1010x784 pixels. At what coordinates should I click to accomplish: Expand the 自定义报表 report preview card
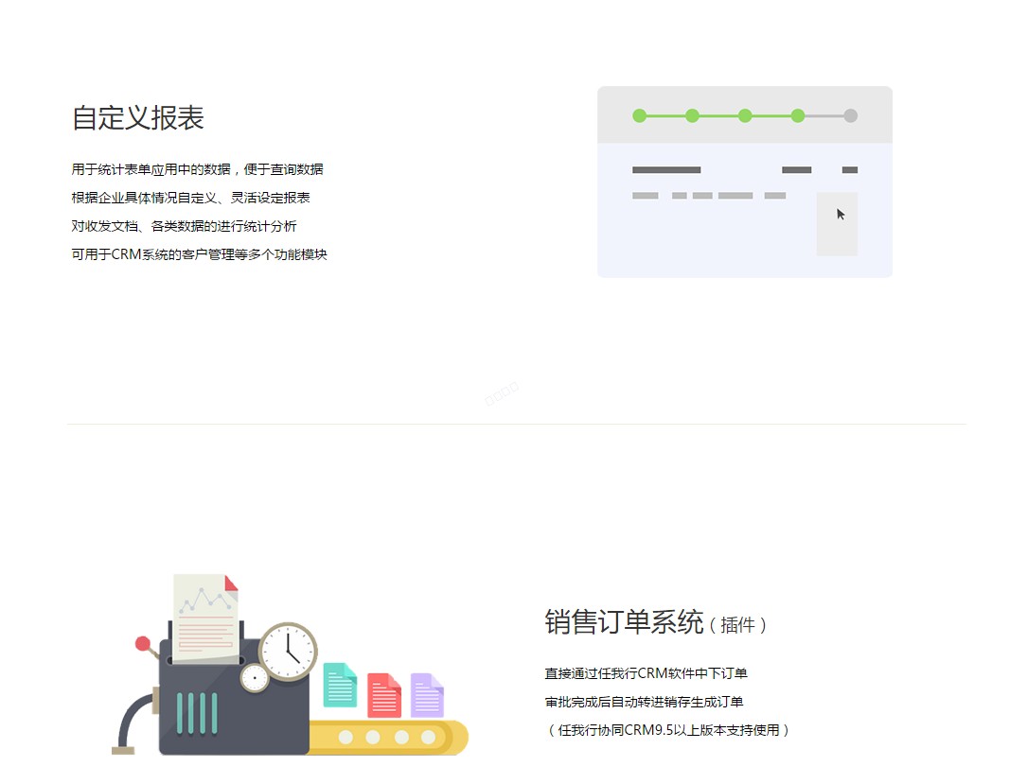745,180
